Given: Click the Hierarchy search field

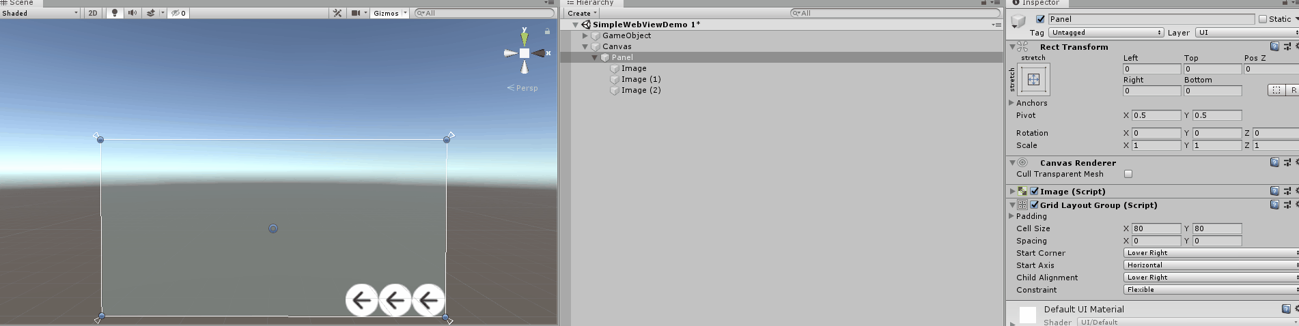Looking at the screenshot, I should click(x=895, y=13).
